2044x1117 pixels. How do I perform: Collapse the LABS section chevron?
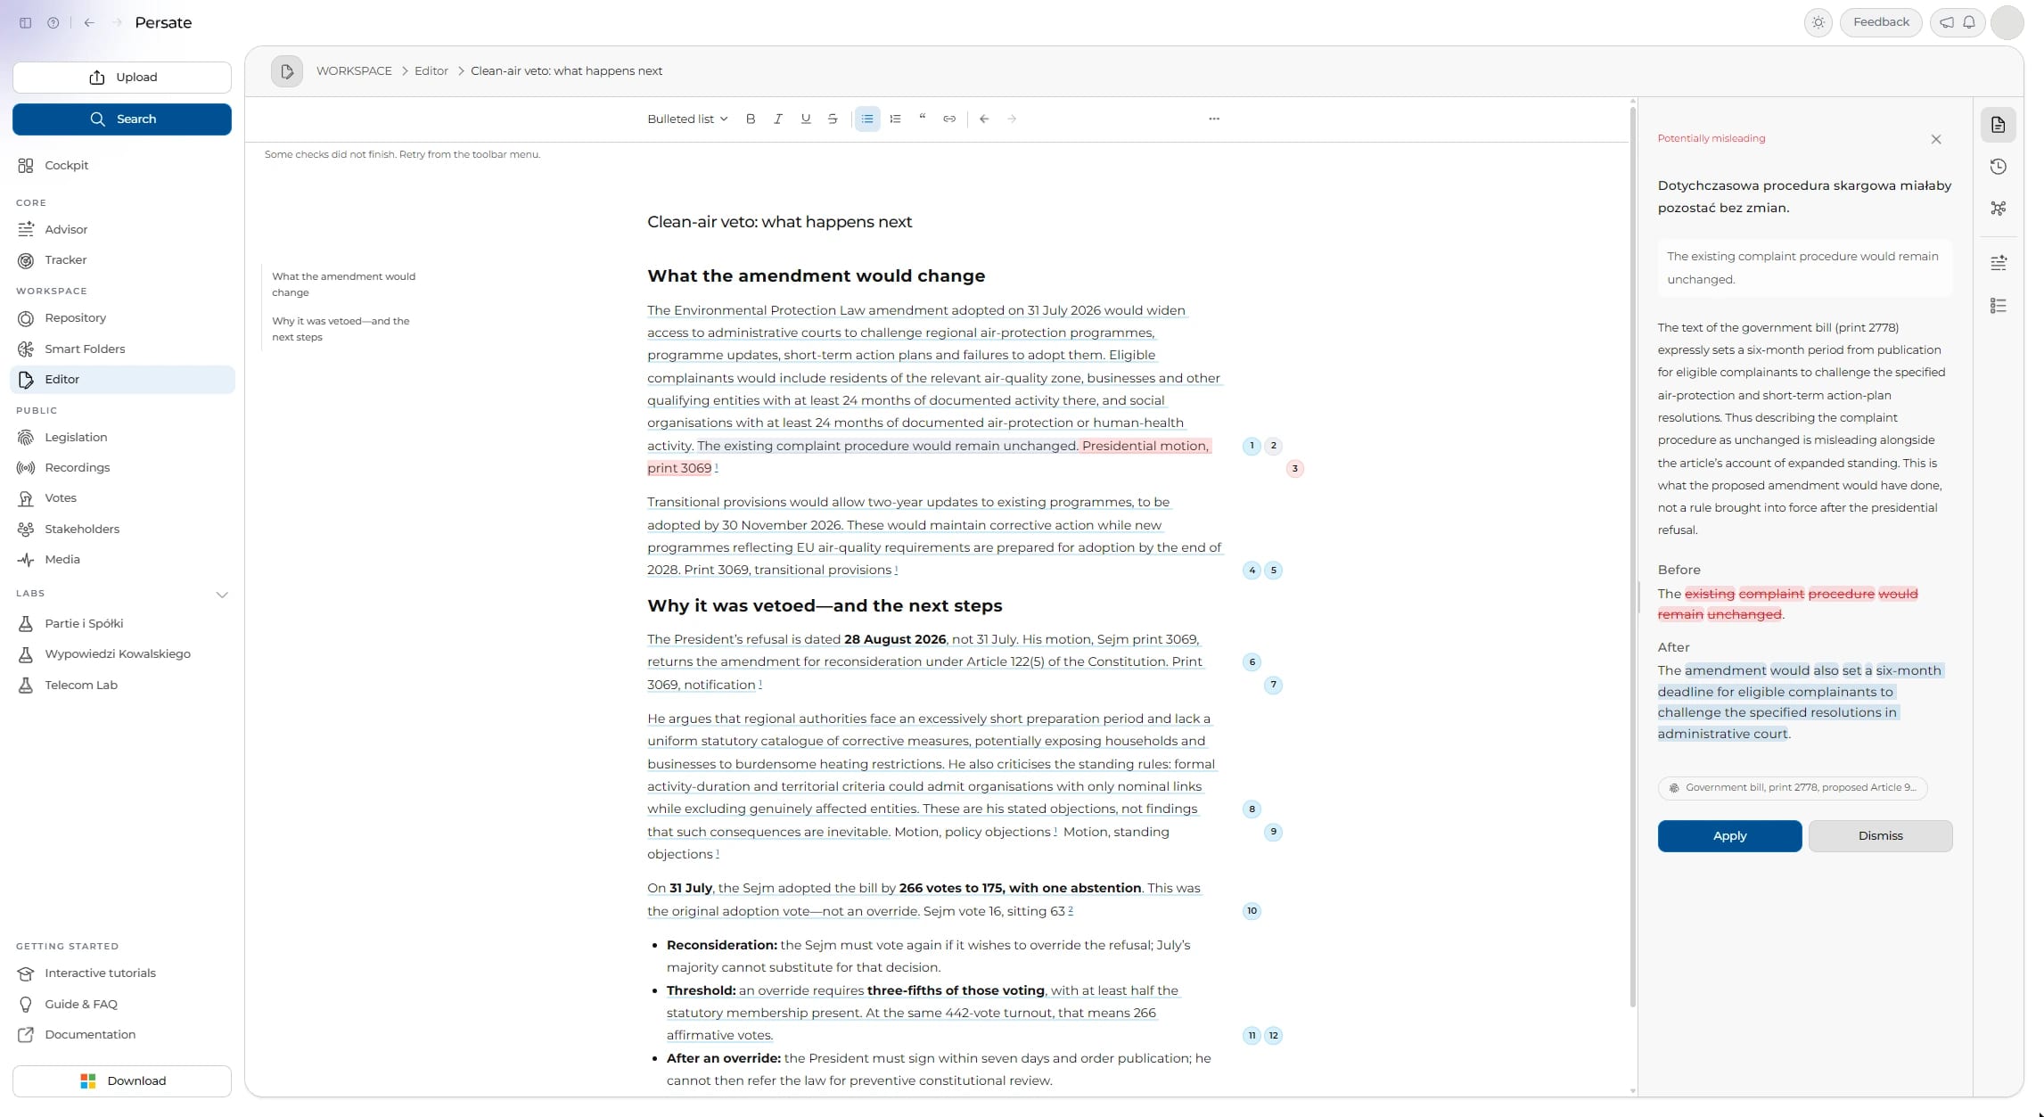tap(222, 595)
